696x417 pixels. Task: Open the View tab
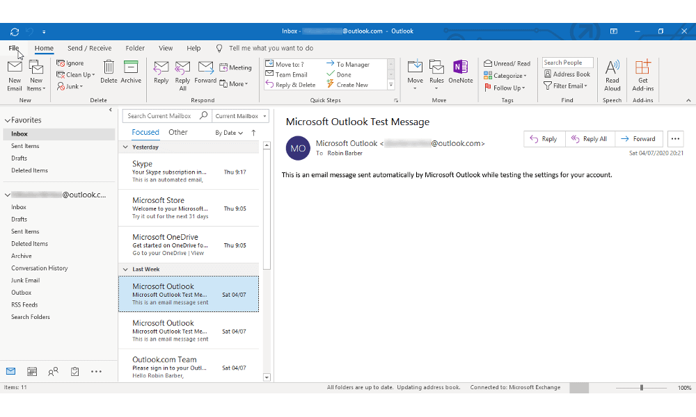(x=166, y=49)
